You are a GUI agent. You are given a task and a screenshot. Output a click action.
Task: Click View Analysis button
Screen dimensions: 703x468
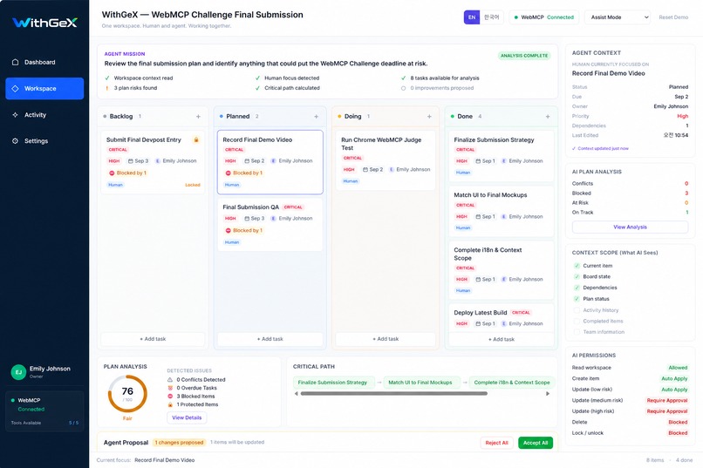pyautogui.click(x=630, y=227)
